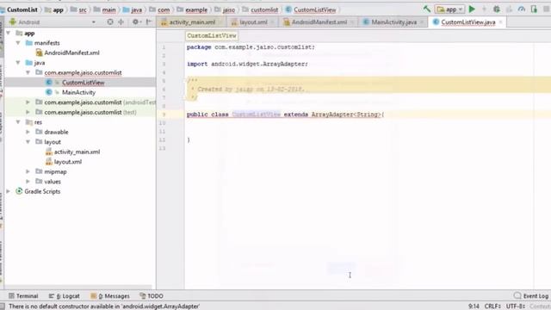Click the CustomListView breadcrumb in editor
This screenshot has width=551, height=310.
click(x=212, y=35)
